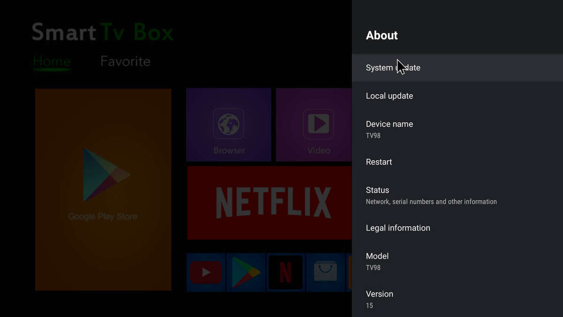Open the Video app tile
This screenshot has height=317, width=563.
pyautogui.click(x=318, y=124)
